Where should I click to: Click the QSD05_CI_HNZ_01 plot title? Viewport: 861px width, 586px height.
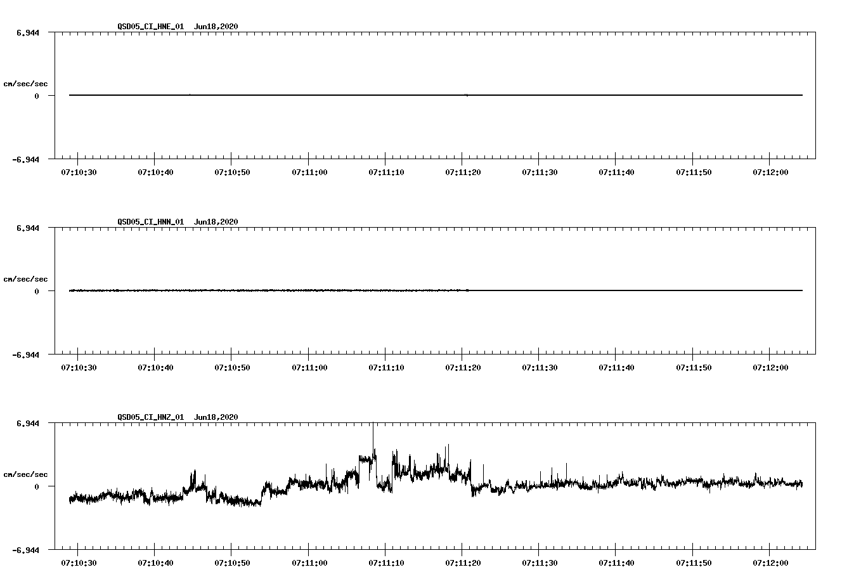[150, 417]
